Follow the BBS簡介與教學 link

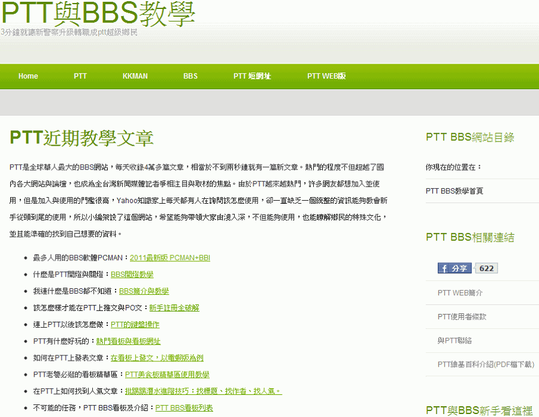point(144,291)
